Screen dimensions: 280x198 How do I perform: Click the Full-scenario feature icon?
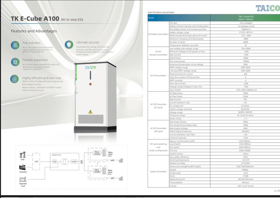coord(15,45)
